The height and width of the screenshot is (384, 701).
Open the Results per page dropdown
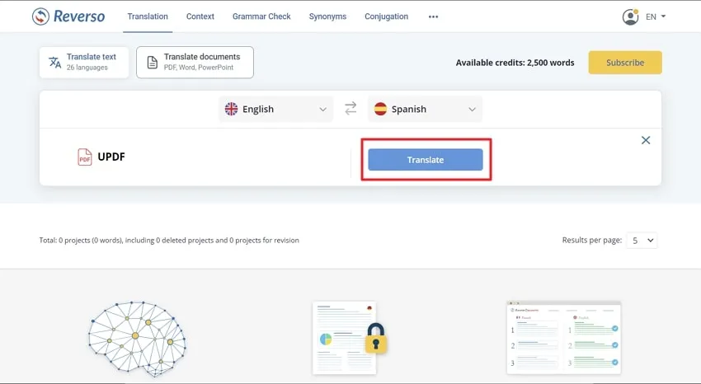(641, 241)
